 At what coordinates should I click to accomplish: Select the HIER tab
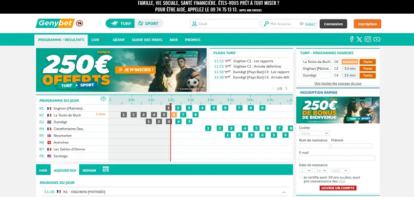point(43,170)
